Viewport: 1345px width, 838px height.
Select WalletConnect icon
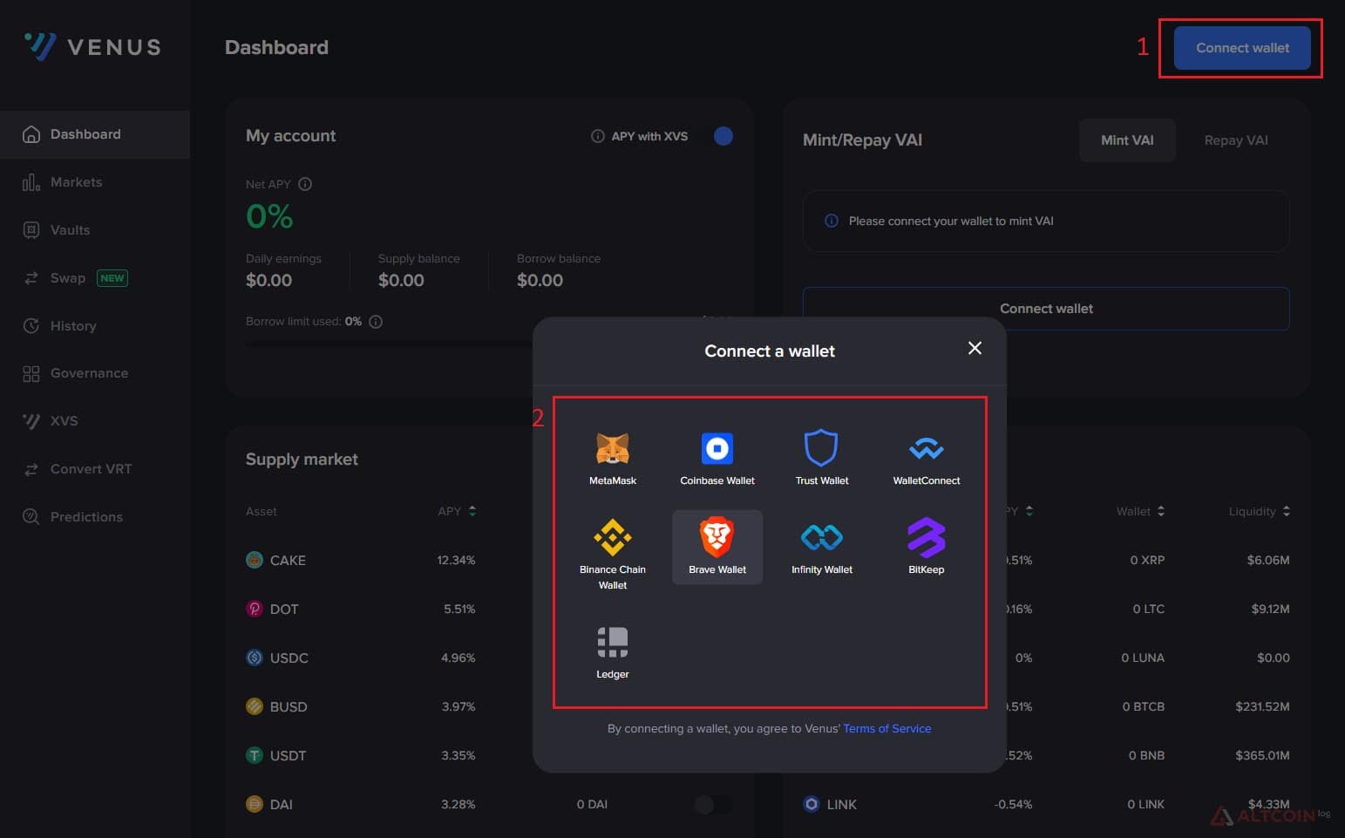[x=926, y=449]
